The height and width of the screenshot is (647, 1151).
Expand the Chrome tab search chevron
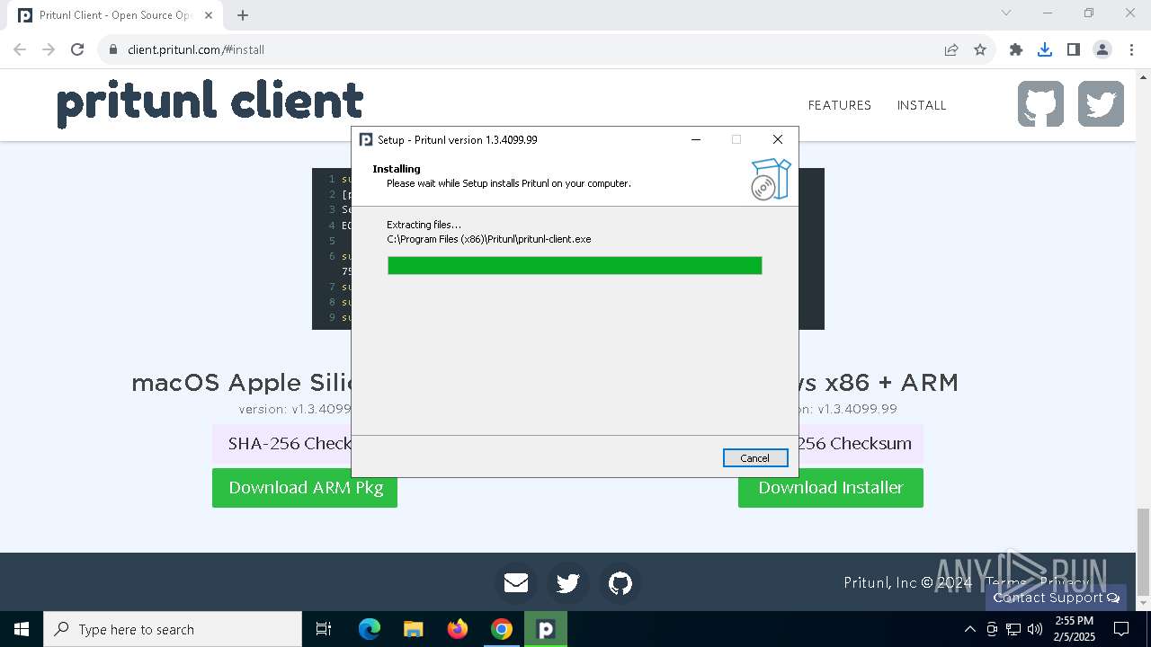pos(1006,13)
